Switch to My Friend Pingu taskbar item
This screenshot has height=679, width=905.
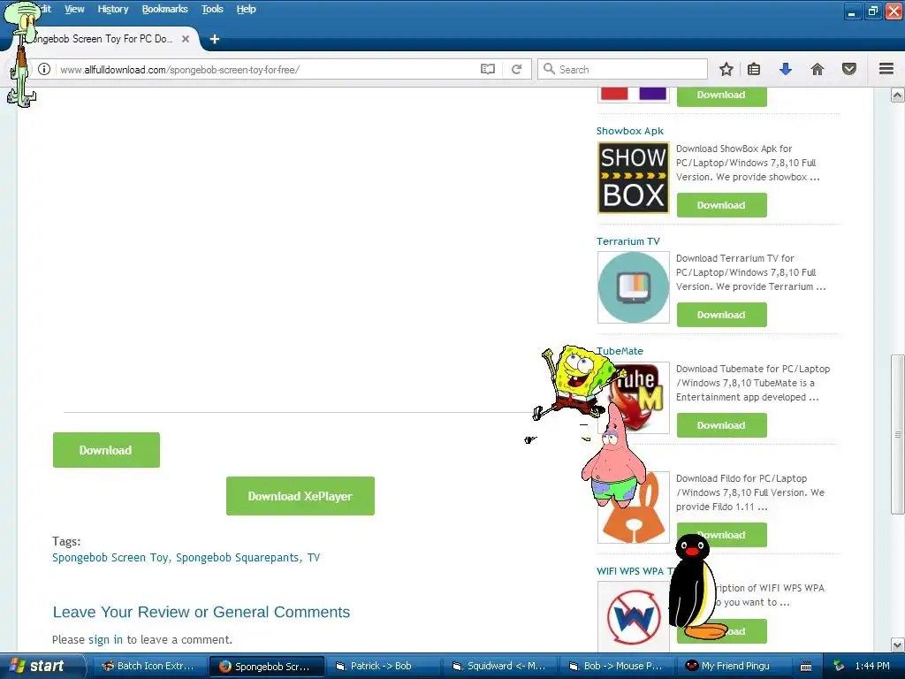point(732,666)
